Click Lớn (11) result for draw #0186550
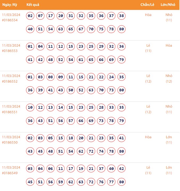The height and width of the screenshot is (191, 180). click(169, 140)
